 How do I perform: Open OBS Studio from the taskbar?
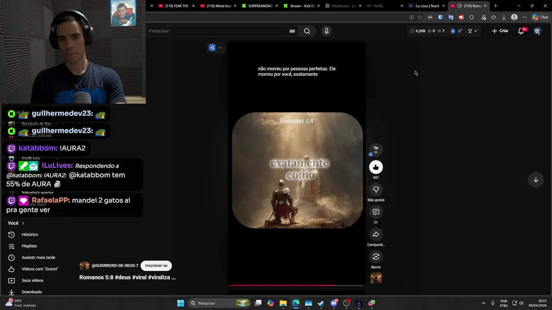coord(346,303)
